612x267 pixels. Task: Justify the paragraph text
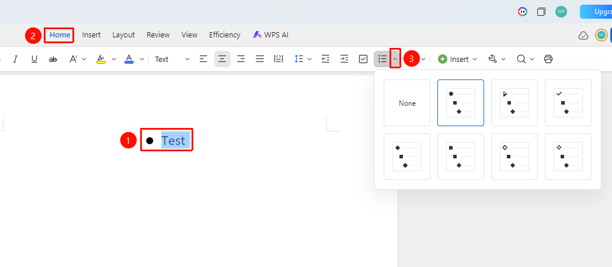(260, 59)
